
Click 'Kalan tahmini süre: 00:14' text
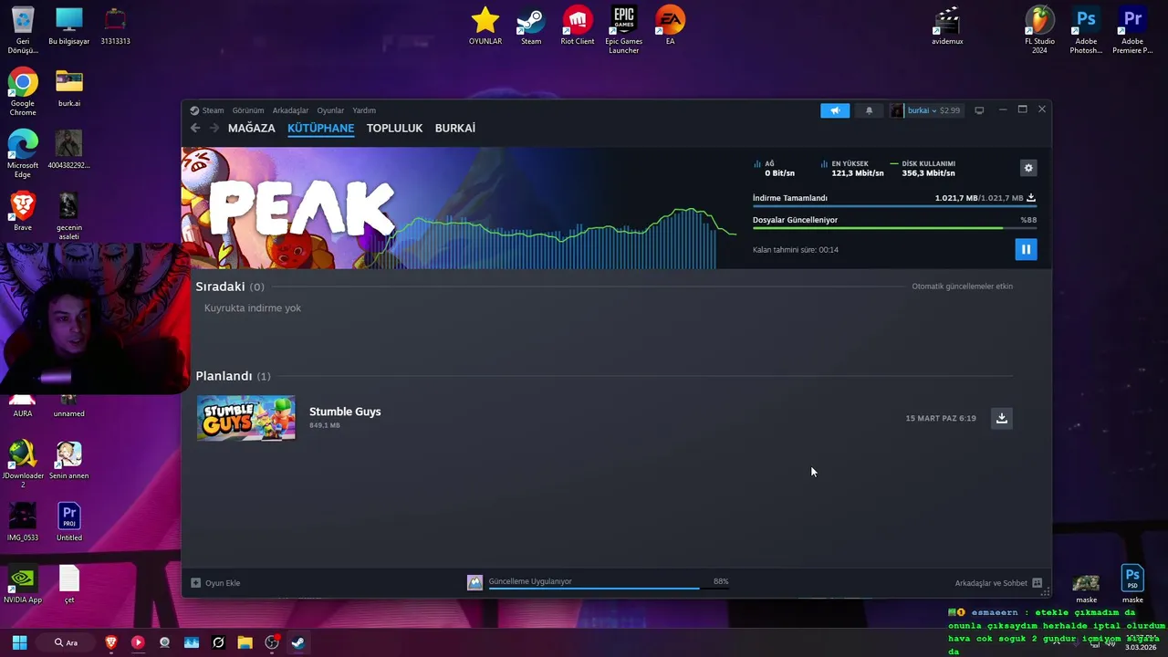[x=796, y=250]
